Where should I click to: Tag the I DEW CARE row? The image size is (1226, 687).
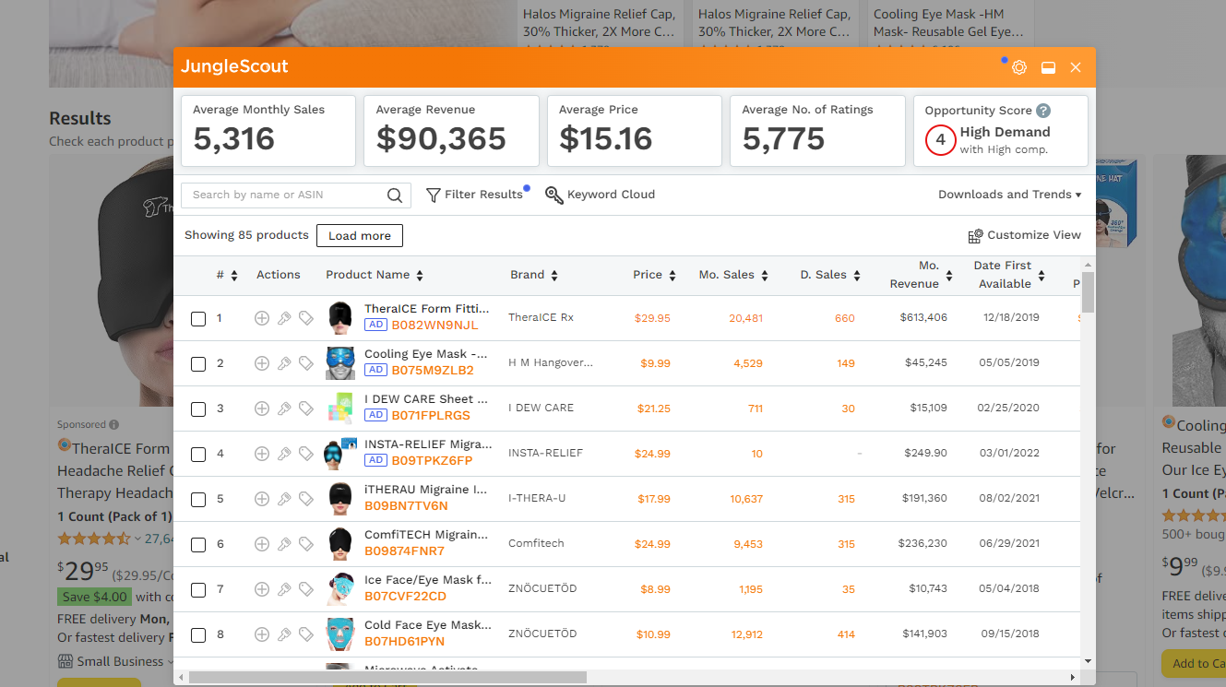[306, 409]
